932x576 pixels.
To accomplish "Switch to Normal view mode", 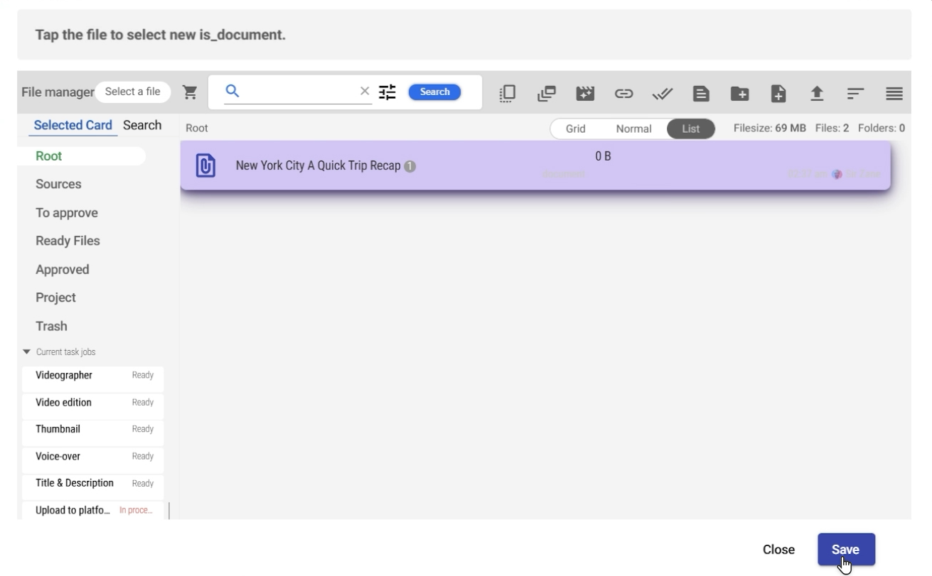I will point(633,129).
